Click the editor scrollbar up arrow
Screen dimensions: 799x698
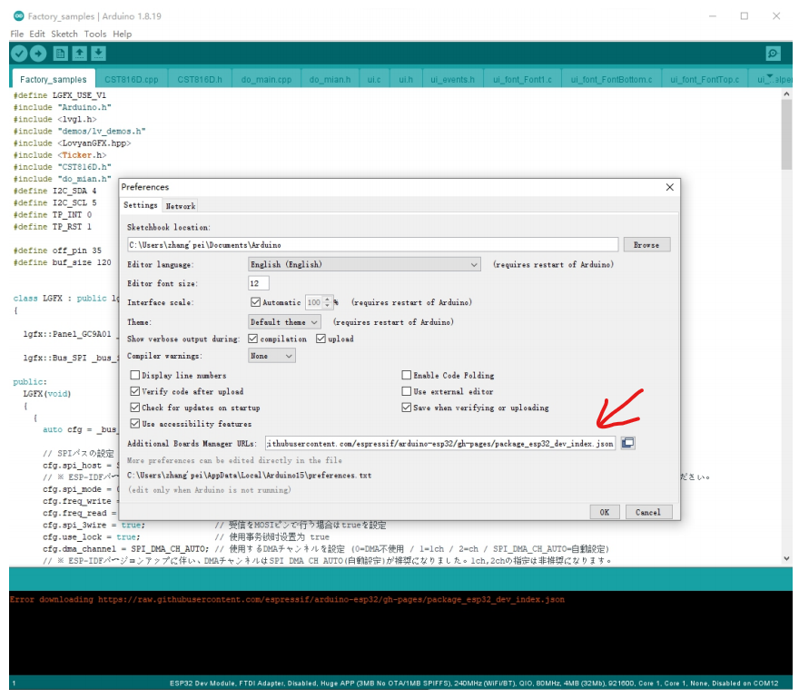point(786,94)
